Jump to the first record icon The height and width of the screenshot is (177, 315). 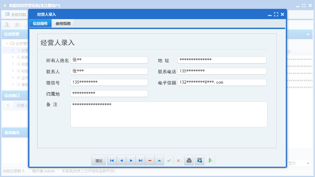[112, 160]
